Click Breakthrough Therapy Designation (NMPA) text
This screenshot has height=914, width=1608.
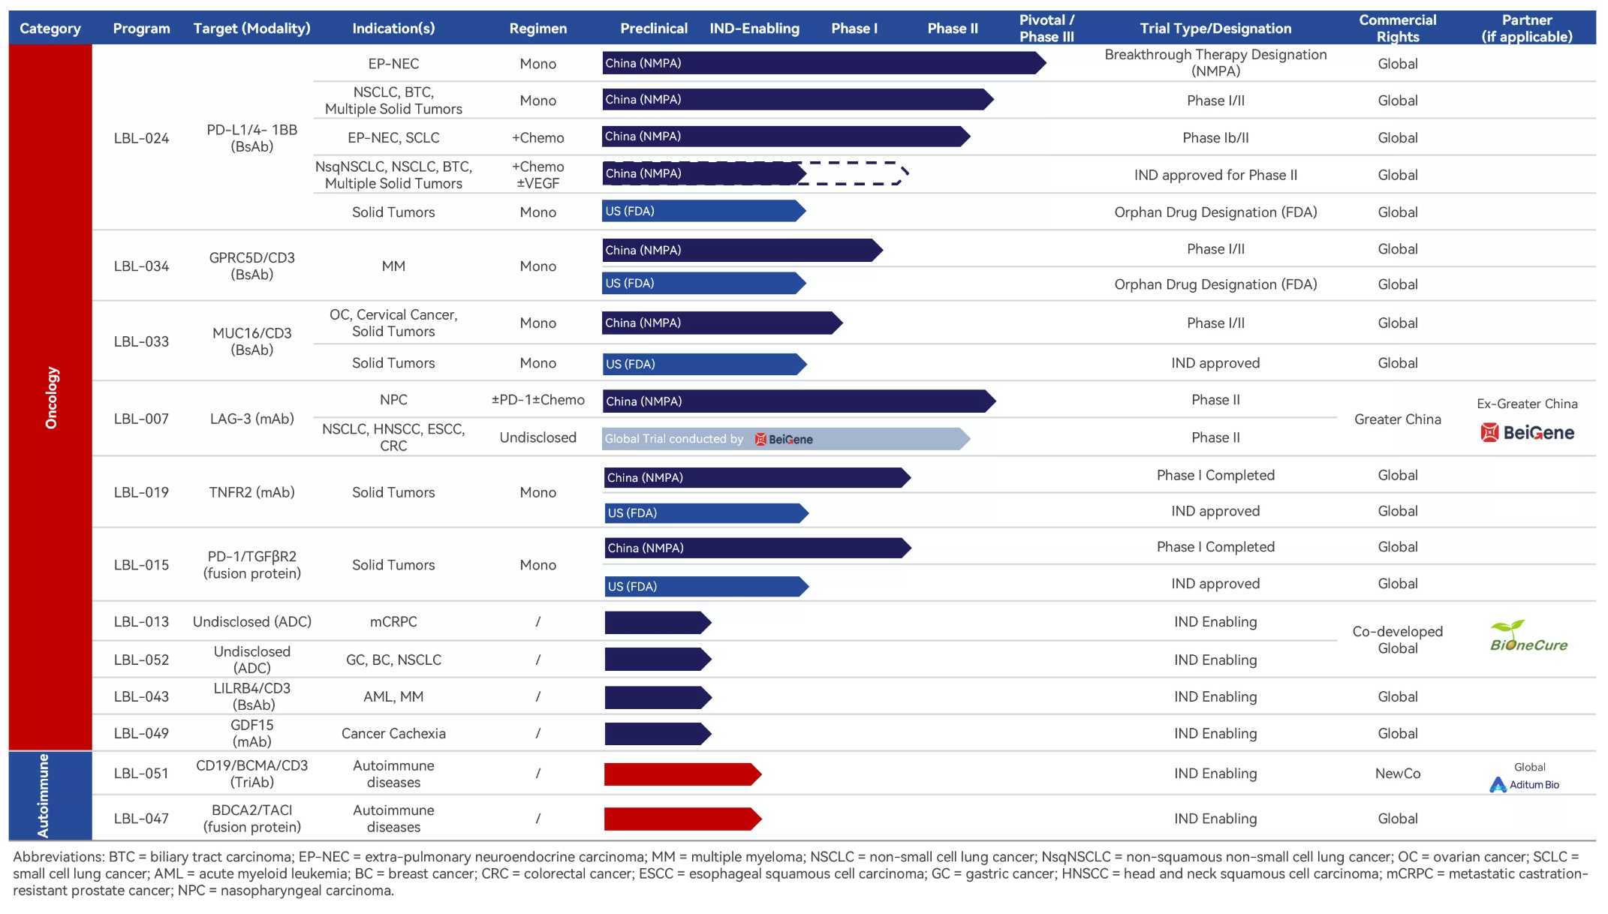pyautogui.click(x=1215, y=63)
